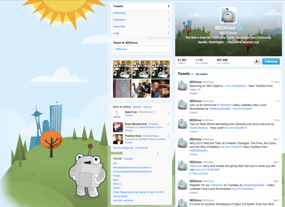The image size is (285, 207).
Task: Click Bryan Beaudreault's profile picture
Action: tap(117, 127)
